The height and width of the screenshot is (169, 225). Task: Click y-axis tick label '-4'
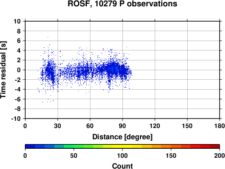(x=18, y=89)
